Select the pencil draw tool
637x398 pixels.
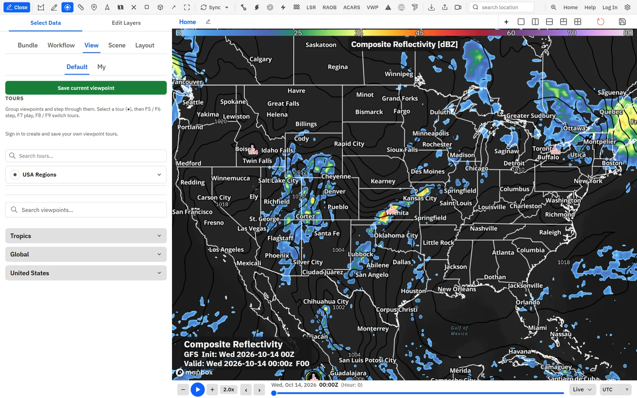tap(54, 7)
